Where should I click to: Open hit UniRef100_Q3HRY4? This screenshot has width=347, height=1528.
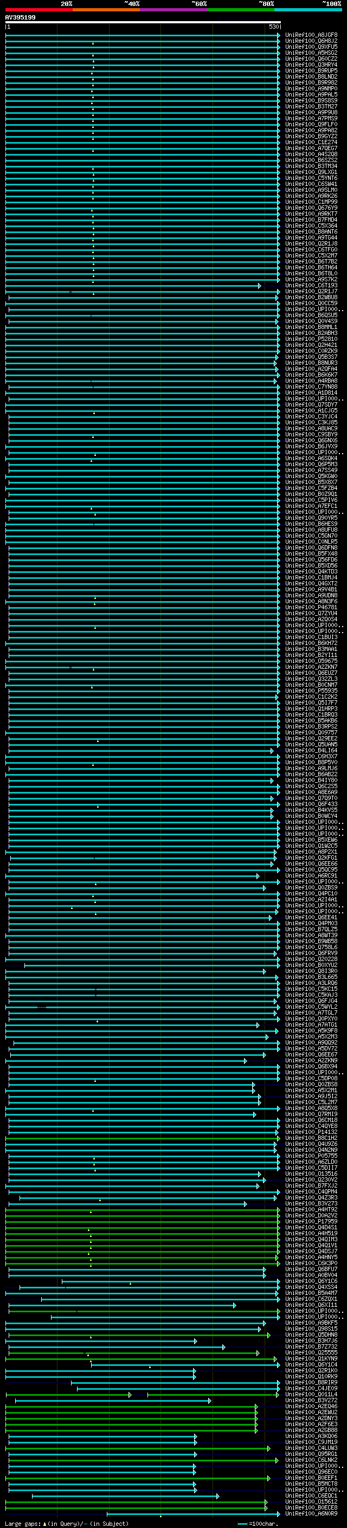click(x=311, y=65)
